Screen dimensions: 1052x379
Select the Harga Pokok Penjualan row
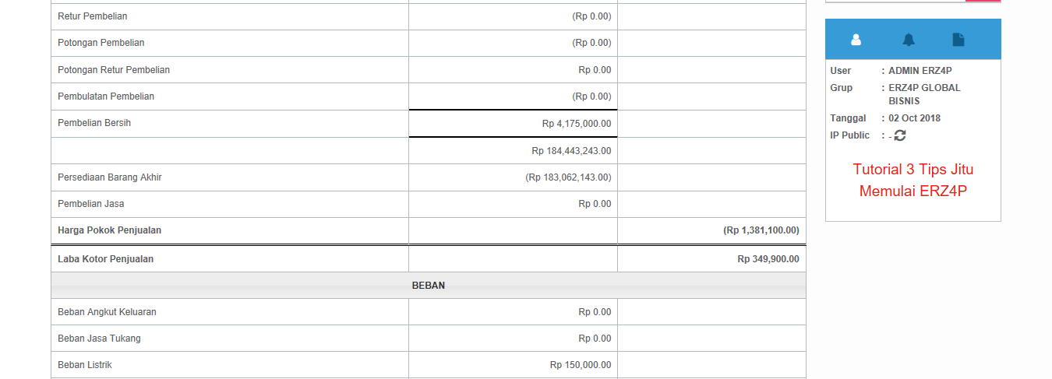(429, 230)
